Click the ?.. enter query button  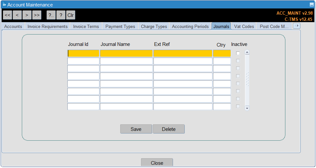(x=51, y=15)
